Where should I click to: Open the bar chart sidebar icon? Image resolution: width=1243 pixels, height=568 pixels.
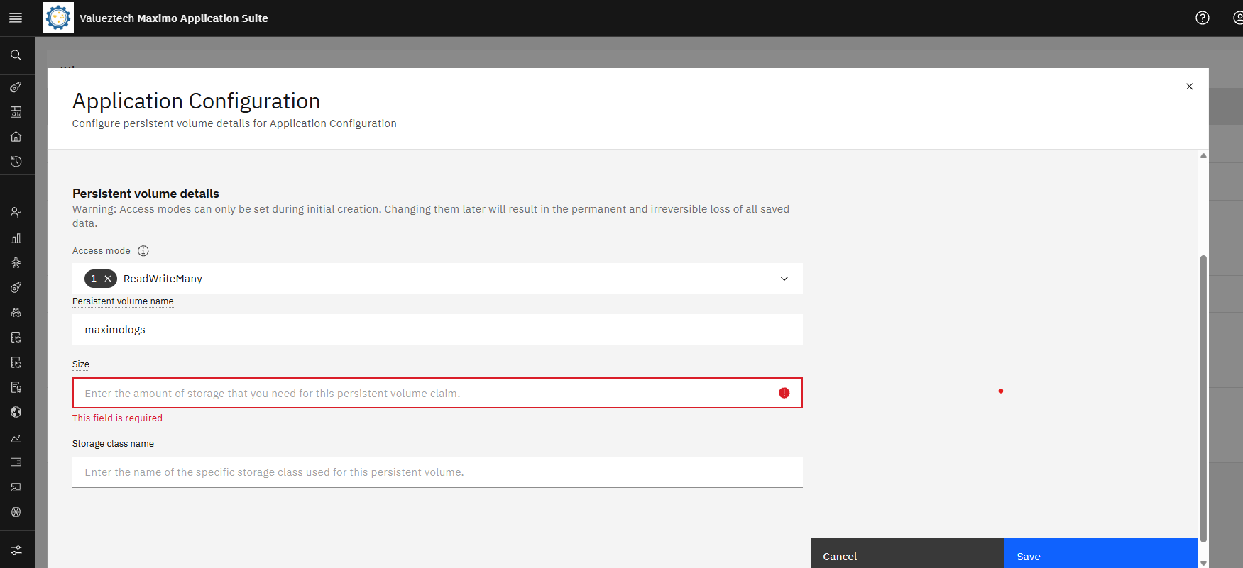click(x=16, y=238)
